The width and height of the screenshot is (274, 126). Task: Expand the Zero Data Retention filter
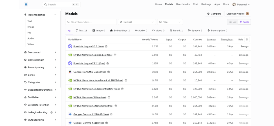[40, 105]
